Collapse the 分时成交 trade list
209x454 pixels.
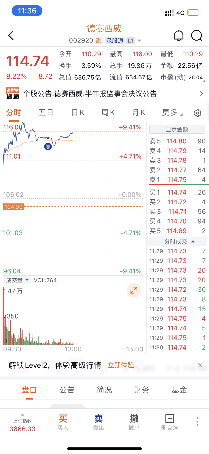tap(180, 241)
